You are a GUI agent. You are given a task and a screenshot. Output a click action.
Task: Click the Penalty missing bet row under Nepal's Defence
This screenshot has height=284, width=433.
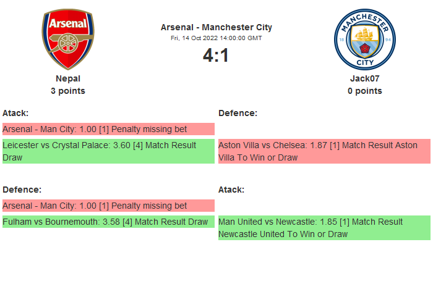(108, 206)
